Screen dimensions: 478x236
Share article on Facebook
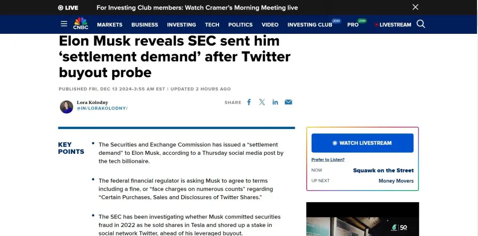[x=249, y=102]
